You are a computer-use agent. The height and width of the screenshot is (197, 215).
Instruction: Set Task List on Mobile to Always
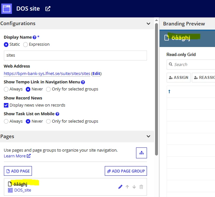(x=6, y=121)
